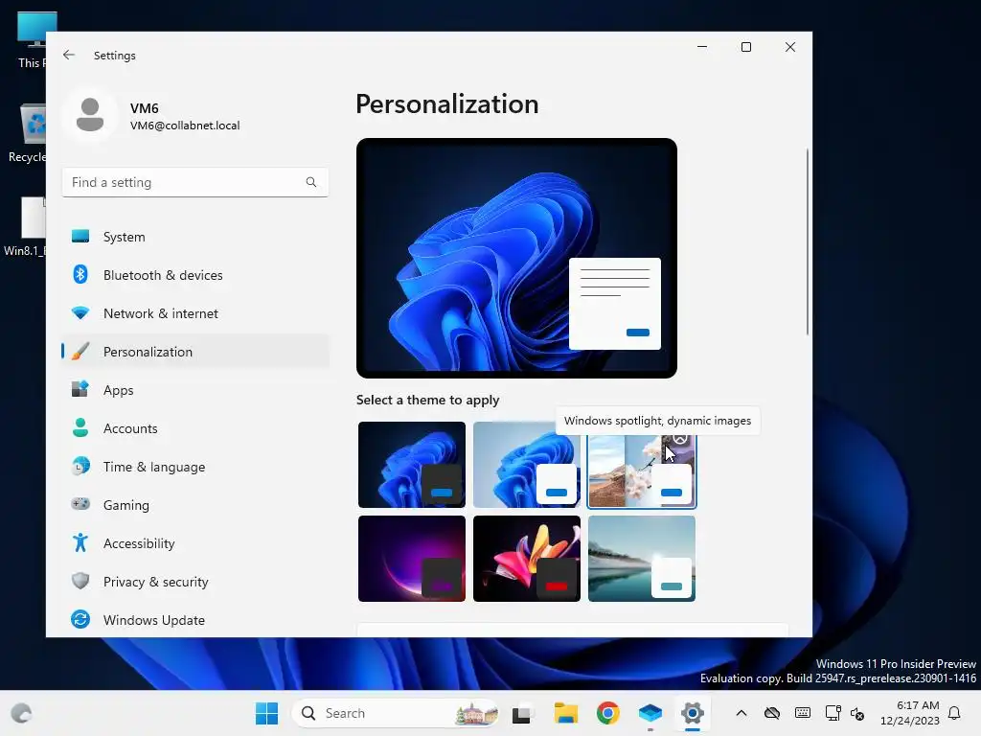Screen dimensions: 981x736
Task: Show hidden tray icons chevron
Action: pyautogui.click(x=741, y=713)
